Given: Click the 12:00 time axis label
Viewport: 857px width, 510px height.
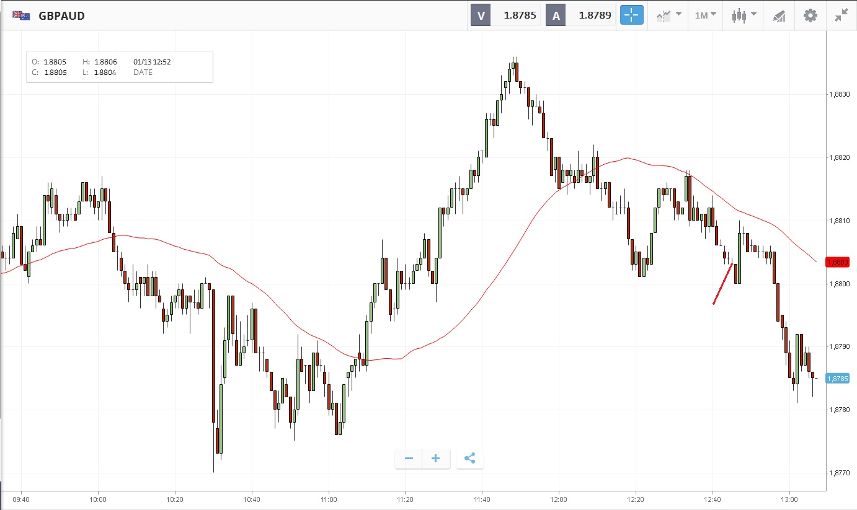Looking at the screenshot, I should 559,498.
